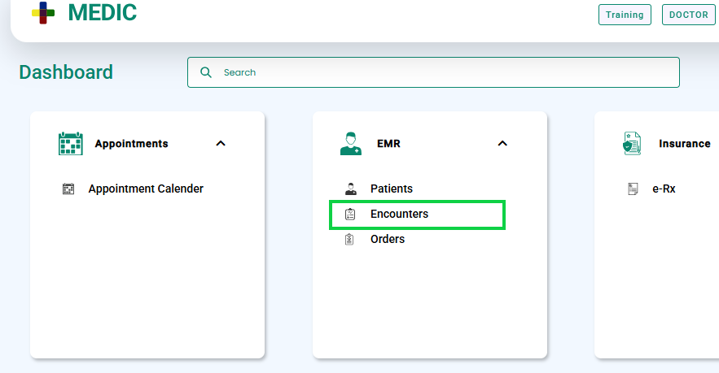This screenshot has height=373, width=719.
Task: Click the Encounters clipboard icon
Action: pos(350,214)
